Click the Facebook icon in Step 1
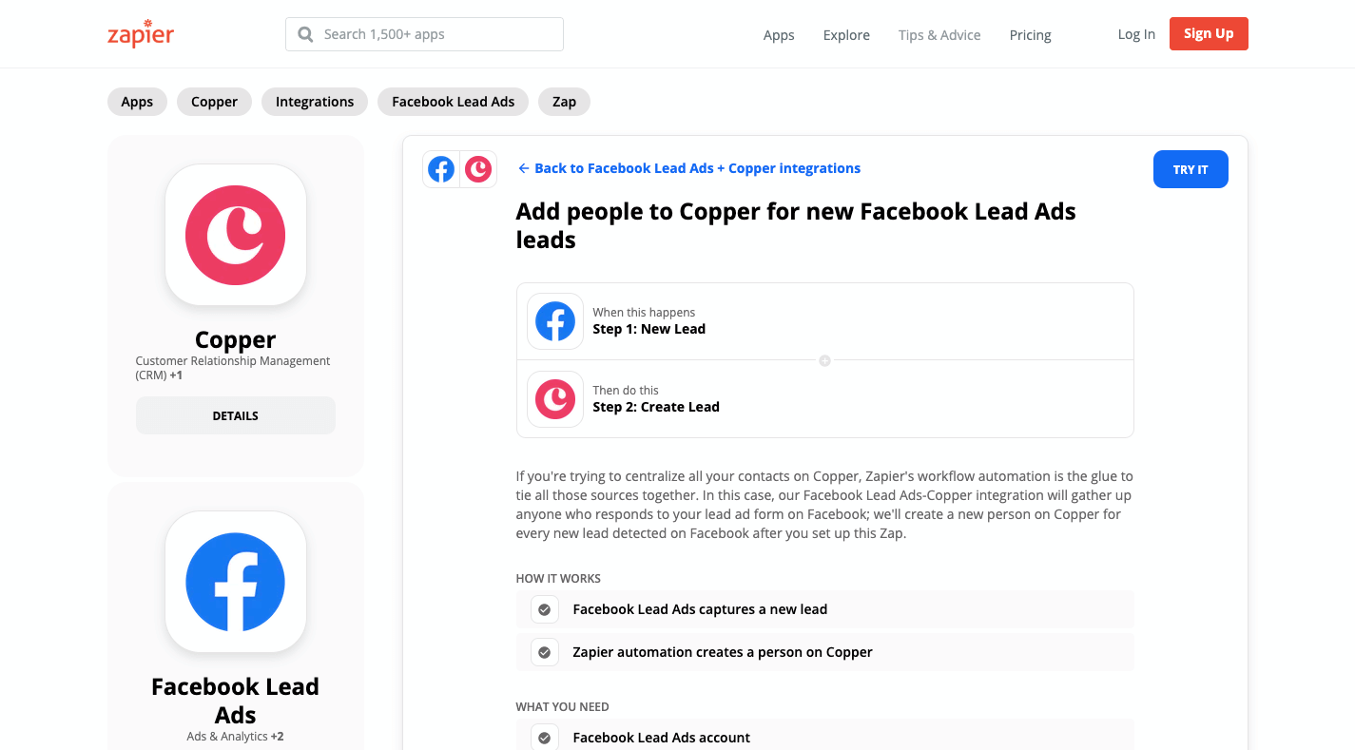This screenshot has width=1355, height=750. point(555,321)
